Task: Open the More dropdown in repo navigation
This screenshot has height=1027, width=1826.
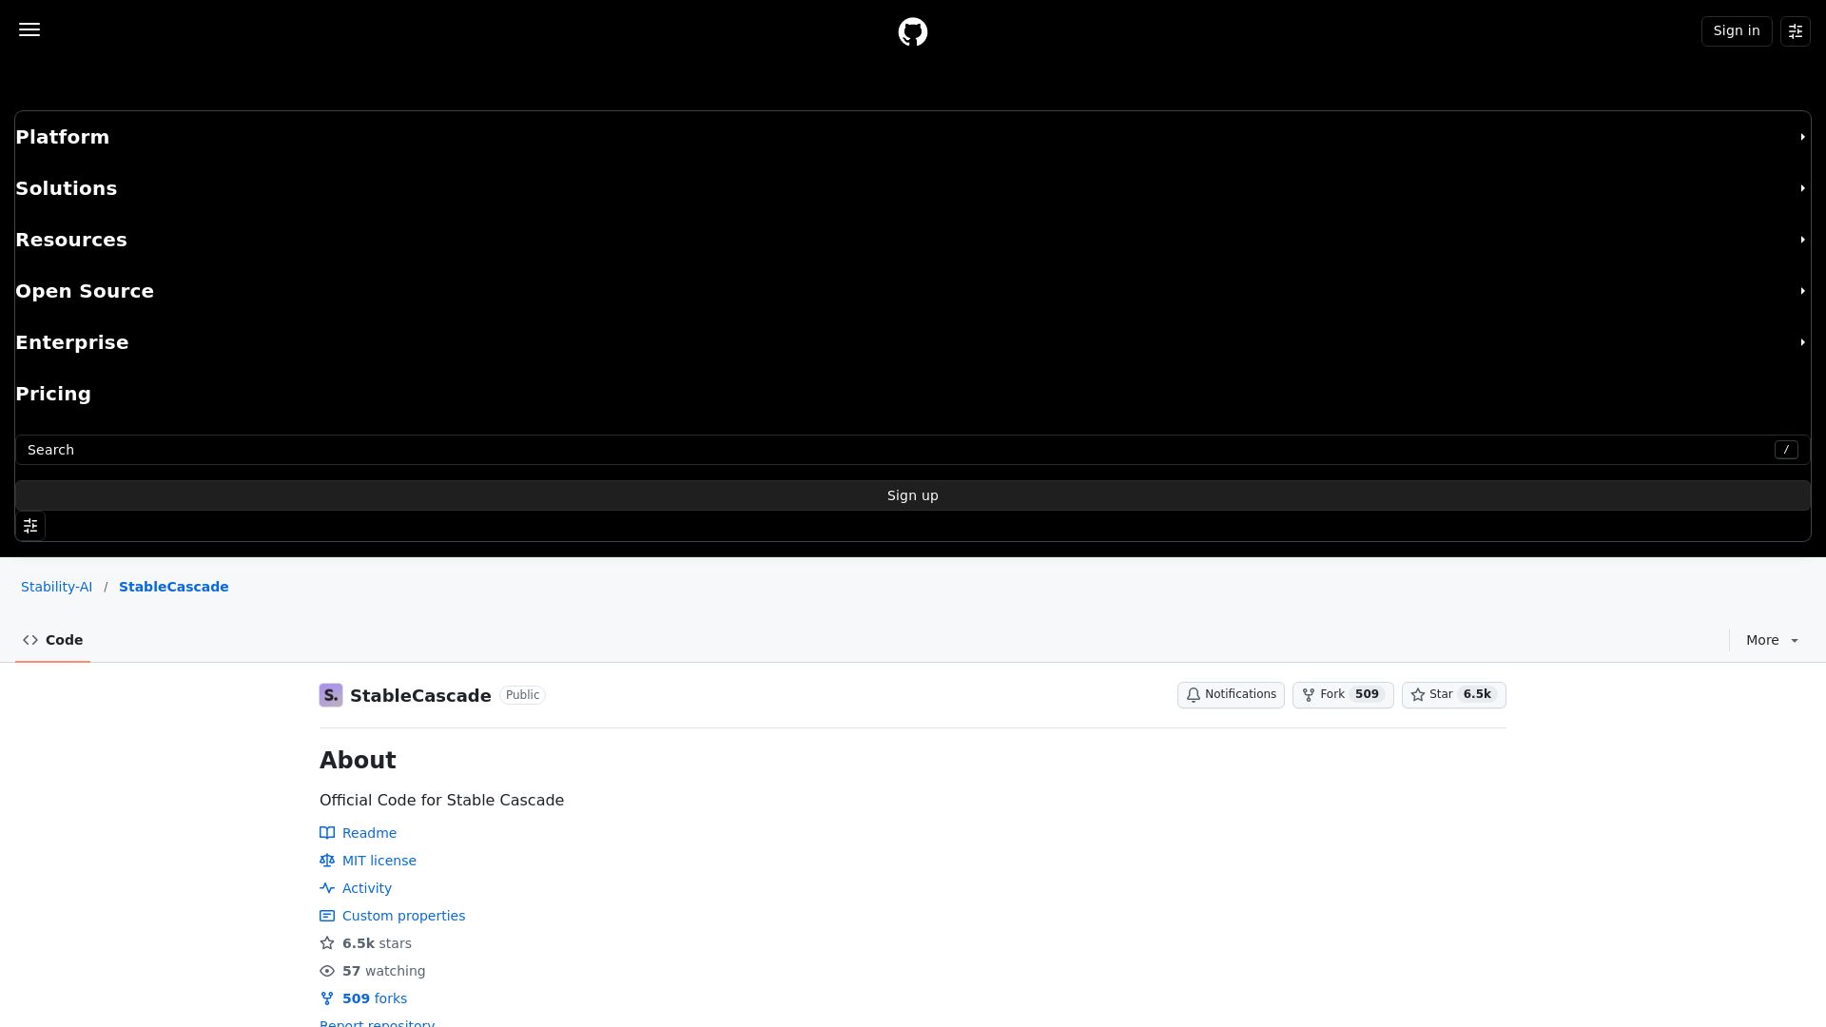Action: 1772,640
